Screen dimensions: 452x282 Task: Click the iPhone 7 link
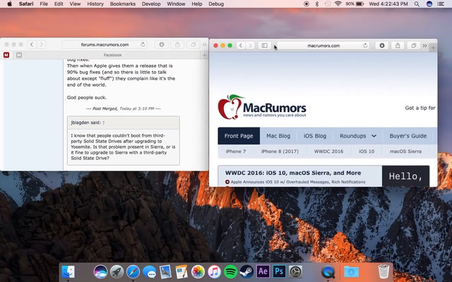point(235,152)
